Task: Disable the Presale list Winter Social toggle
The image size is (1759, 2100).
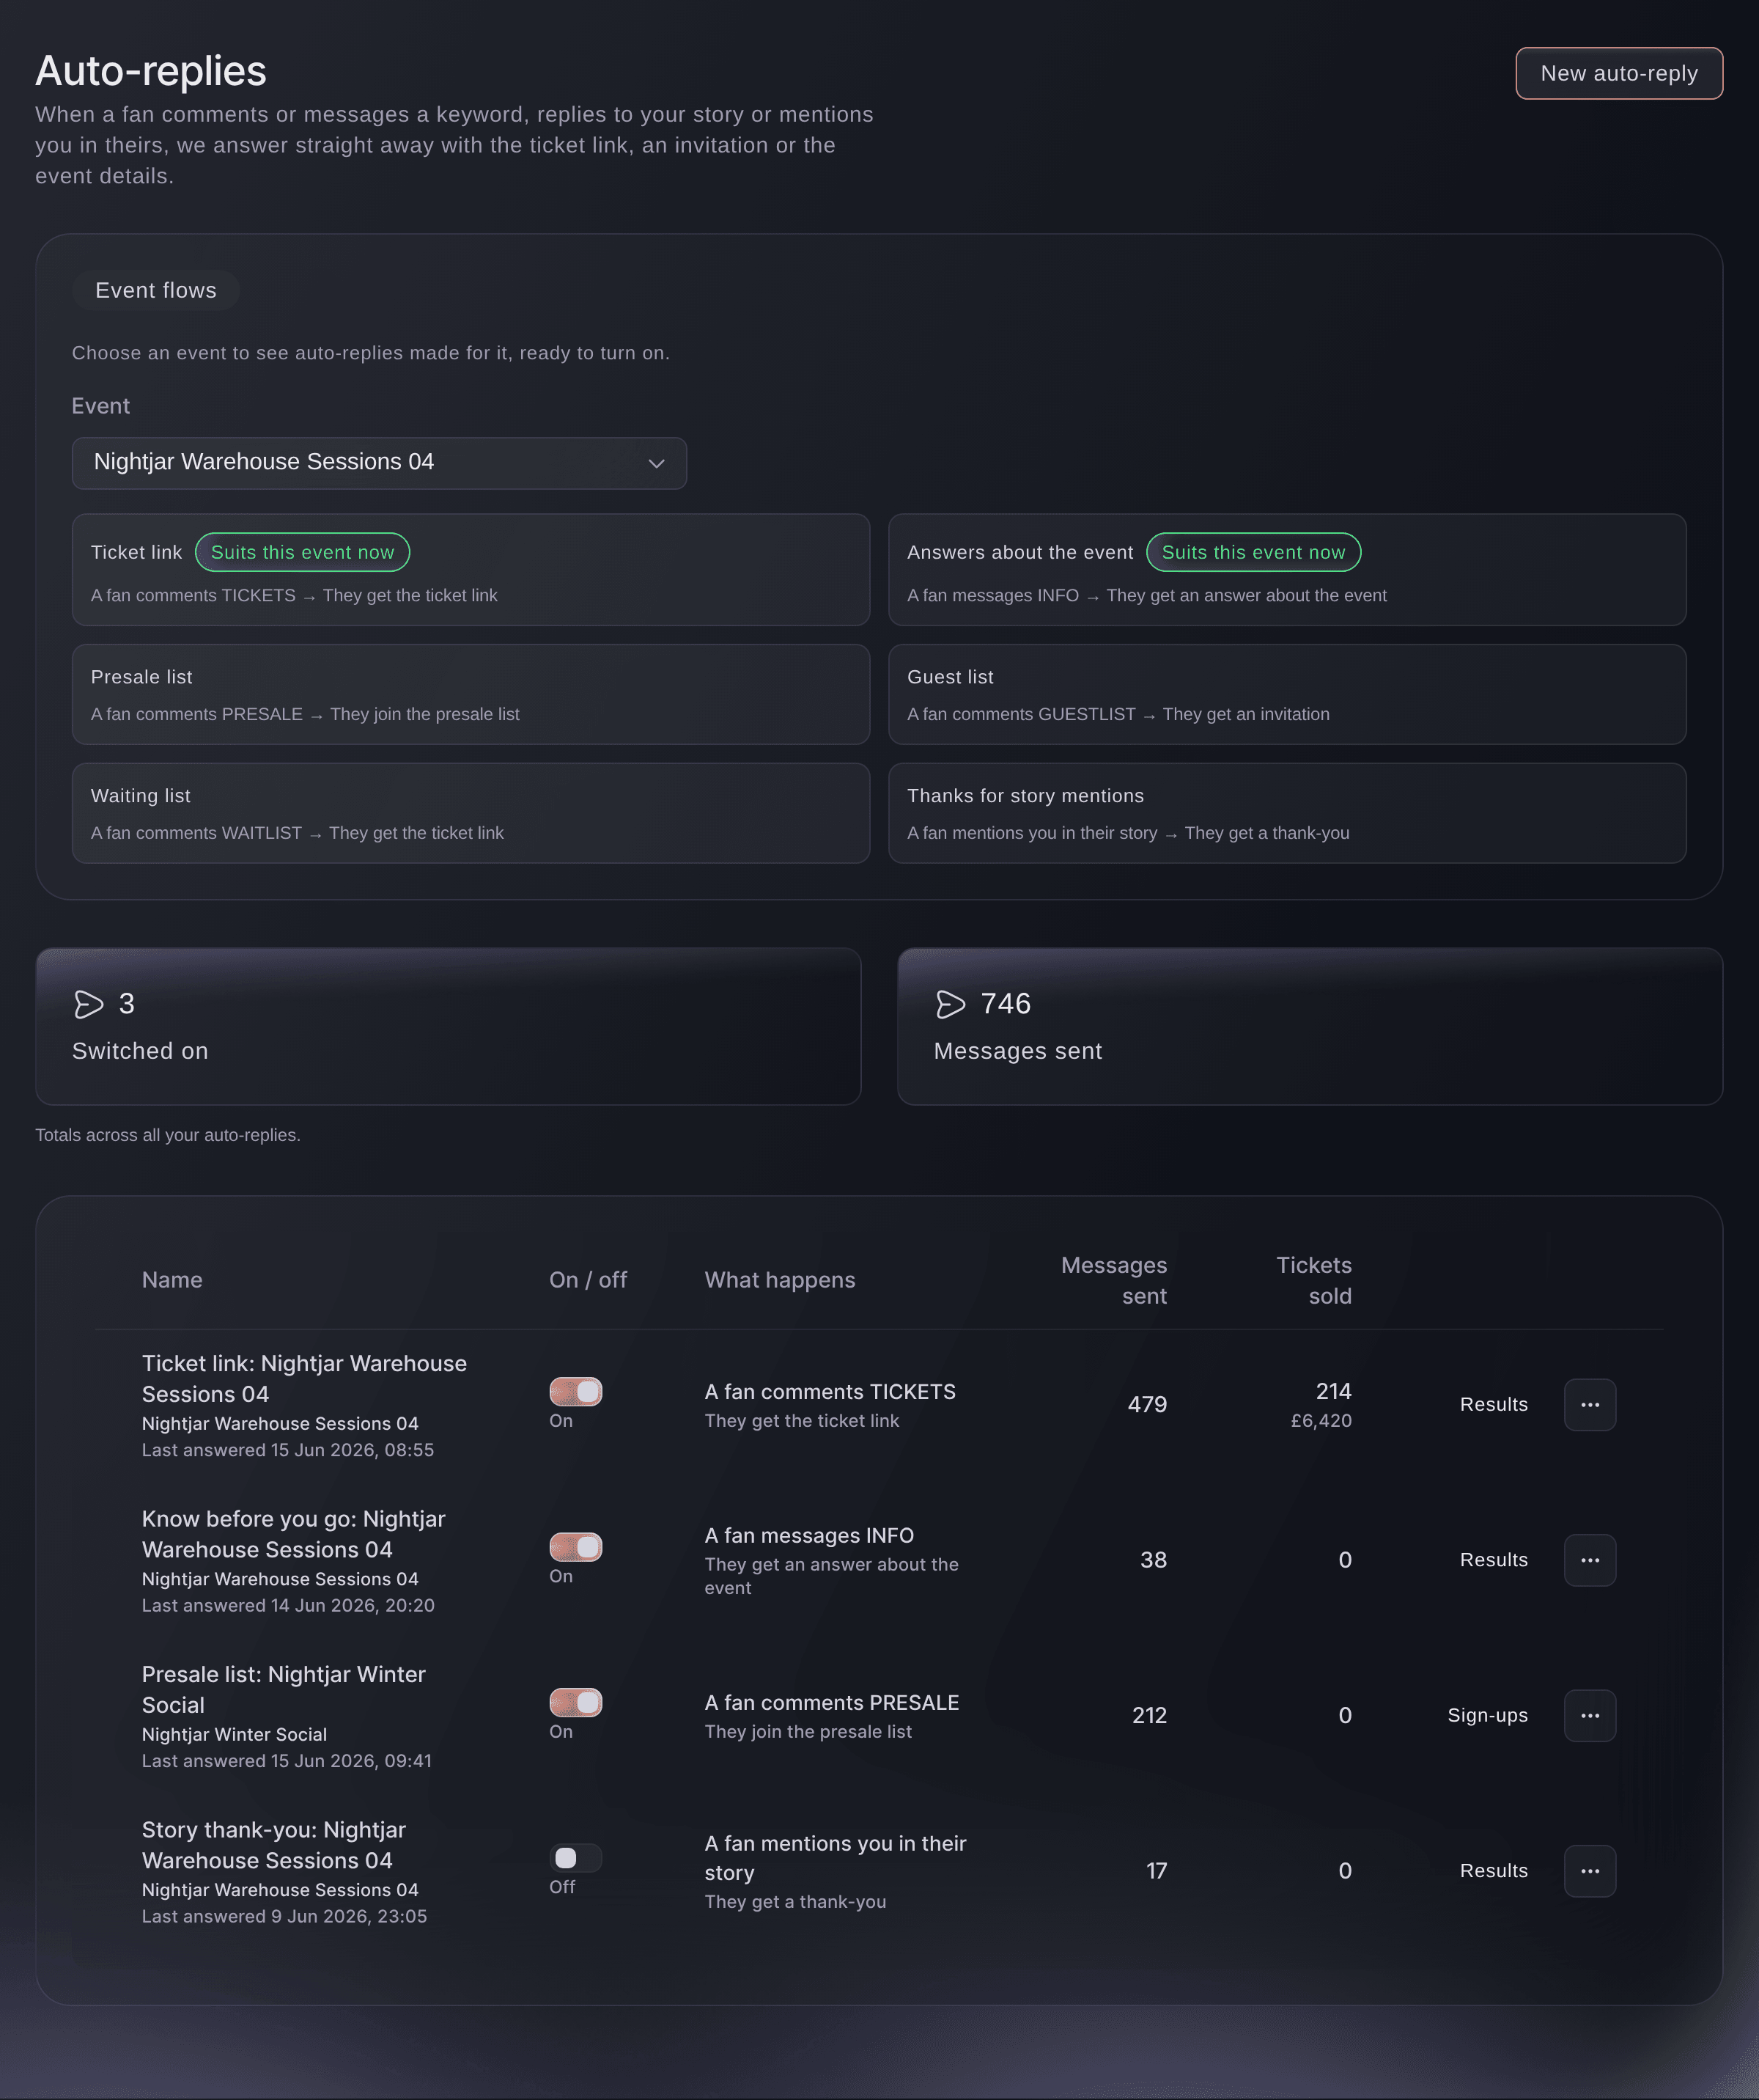Action: coord(575,1702)
